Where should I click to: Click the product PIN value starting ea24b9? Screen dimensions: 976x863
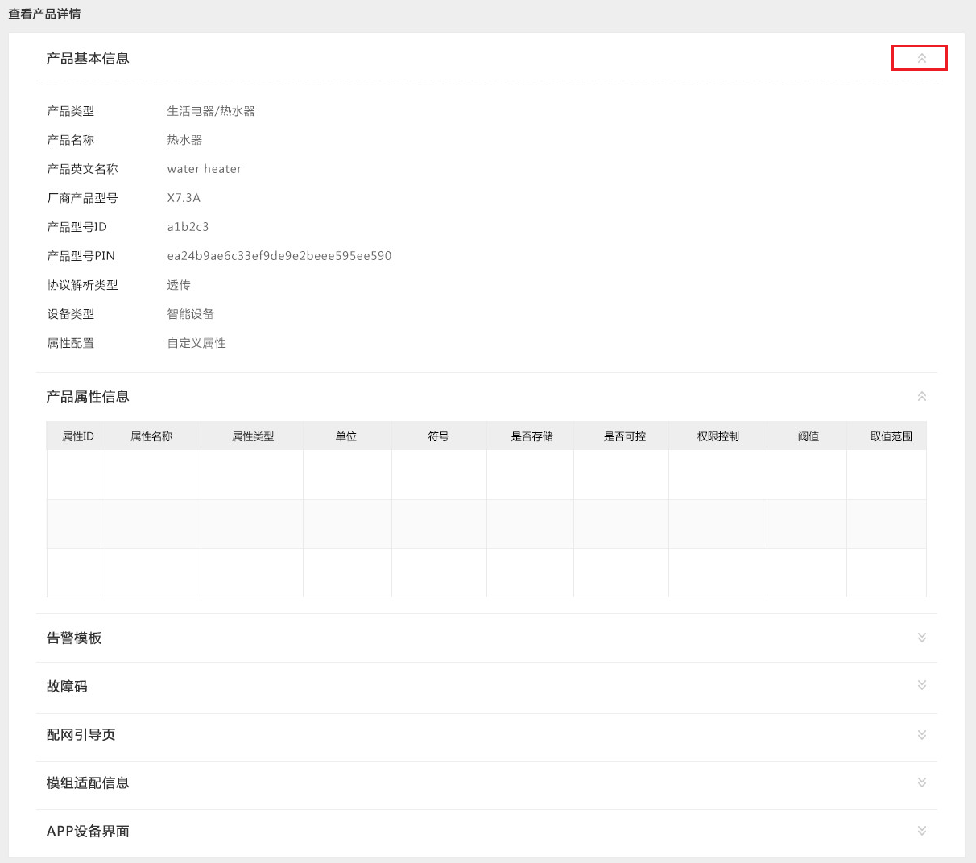279,256
